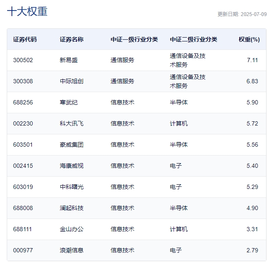Click weight value 5.72
Screen dimensions: 275x265
click(x=252, y=124)
